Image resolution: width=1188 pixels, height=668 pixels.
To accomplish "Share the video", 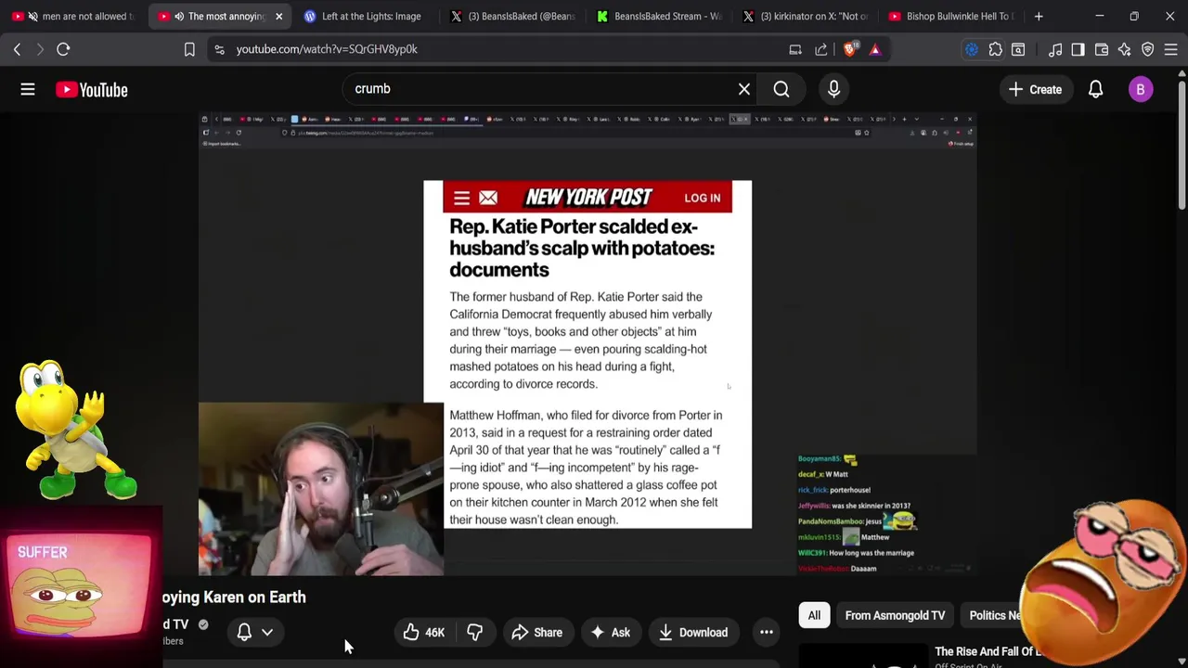I will pyautogui.click(x=536, y=633).
